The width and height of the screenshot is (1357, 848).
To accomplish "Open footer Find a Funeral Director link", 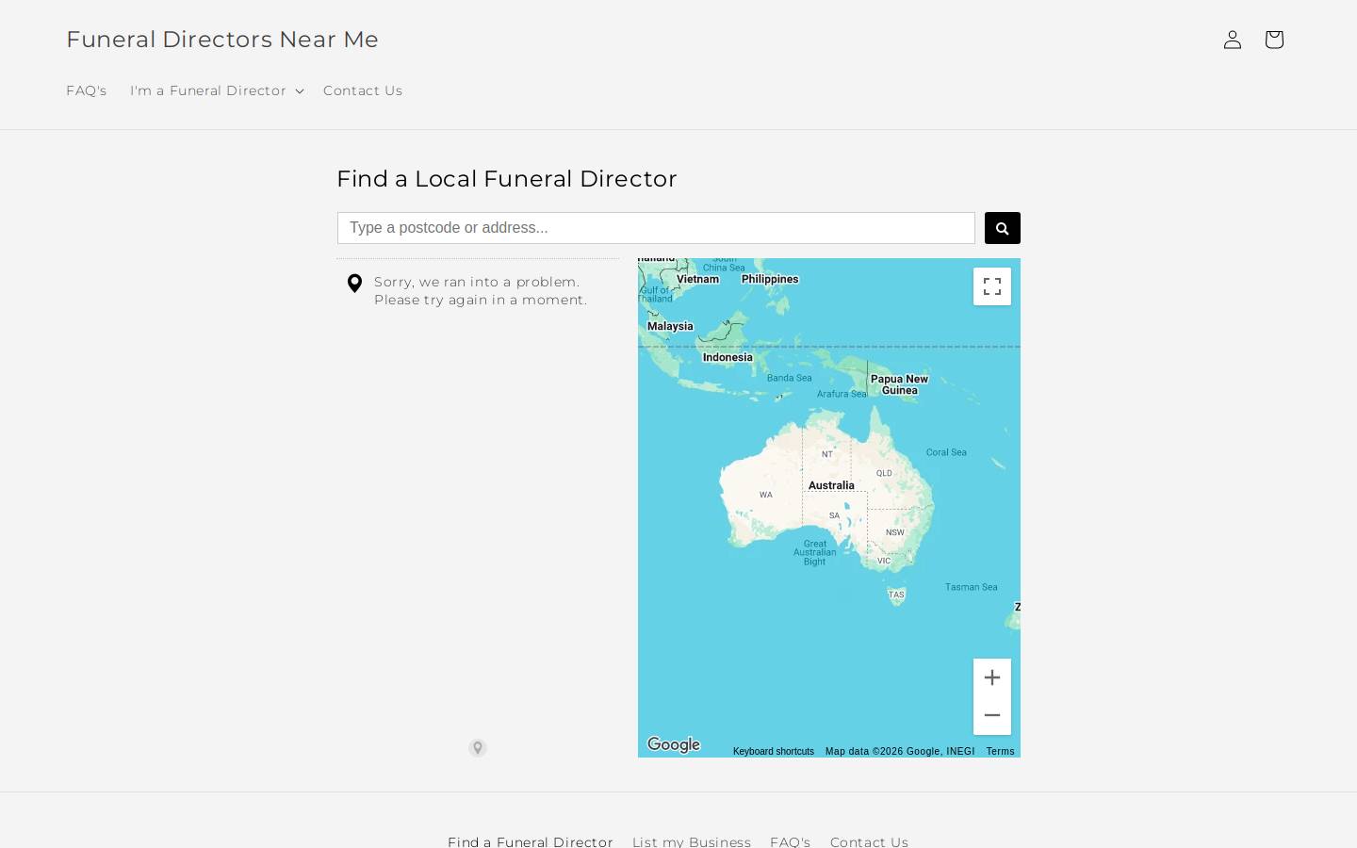I will (x=531, y=841).
